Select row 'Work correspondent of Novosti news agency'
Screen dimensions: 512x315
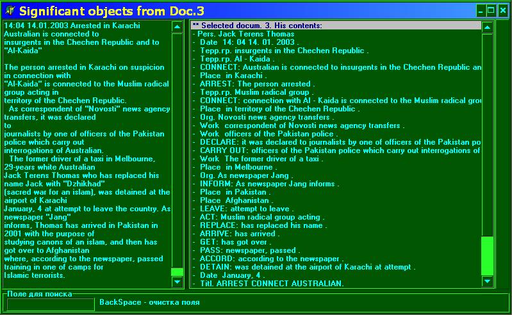tap(336, 125)
